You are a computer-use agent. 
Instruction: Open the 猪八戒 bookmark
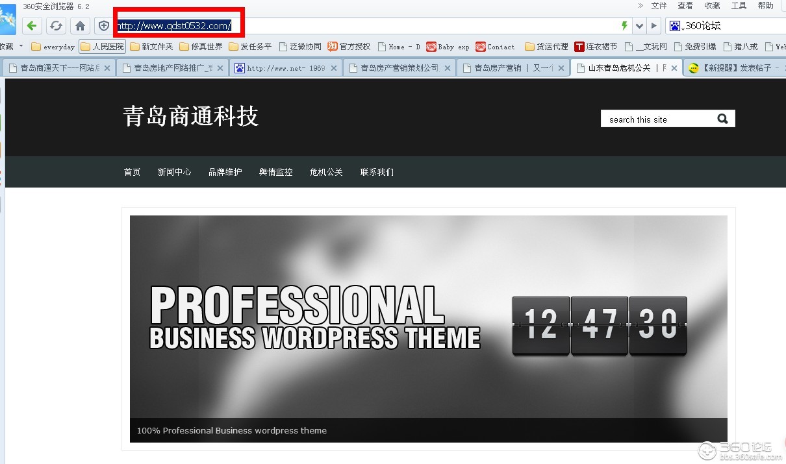[x=741, y=47]
